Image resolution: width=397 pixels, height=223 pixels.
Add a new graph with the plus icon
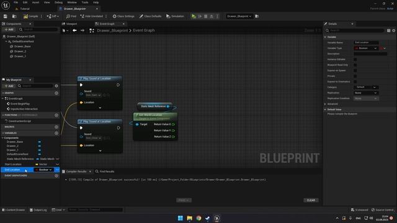[56, 93]
